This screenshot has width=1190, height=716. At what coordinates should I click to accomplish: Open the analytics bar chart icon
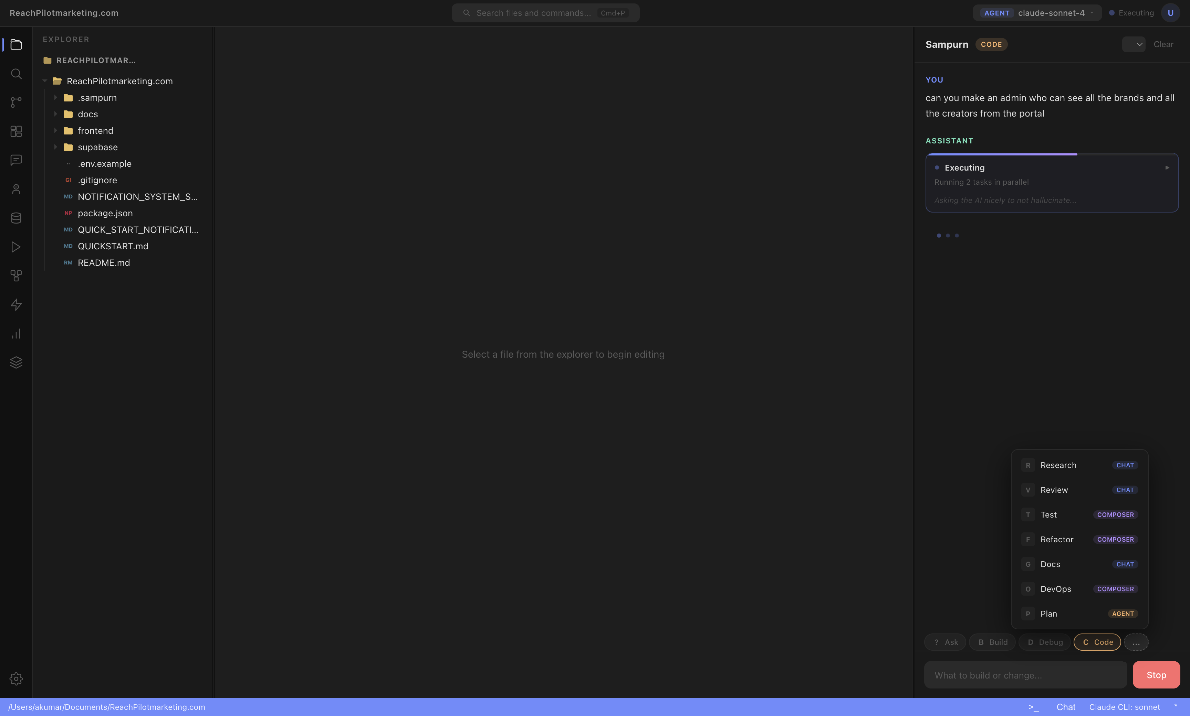(x=16, y=334)
